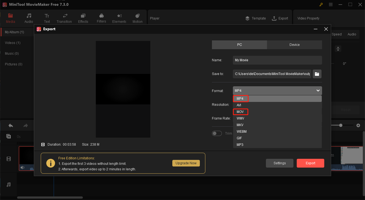Click the key icon in the title bar
Image resolution: width=365 pixels, height=200 pixels.
point(321,4)
